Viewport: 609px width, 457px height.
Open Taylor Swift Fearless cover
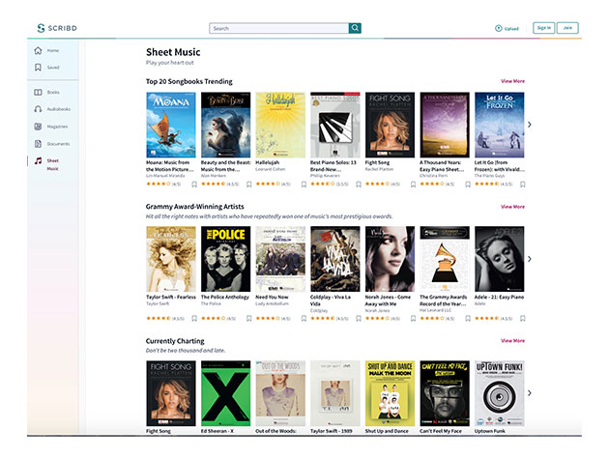pyautogui.click(x=171, y=259)
